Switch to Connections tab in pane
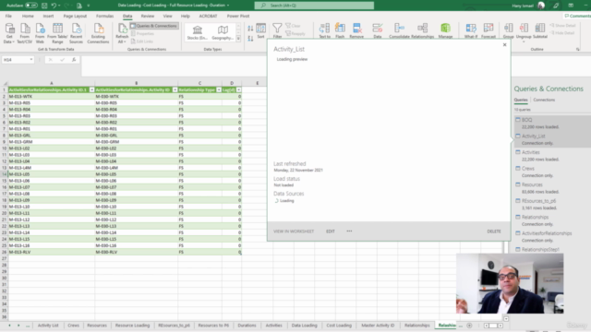591x332 pixels. click(x=544, y=100)
